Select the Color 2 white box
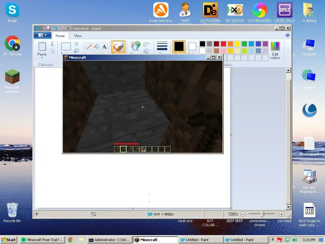Image resolution: width=325 pixels, height=244 pixels. [x=192, y=46]
